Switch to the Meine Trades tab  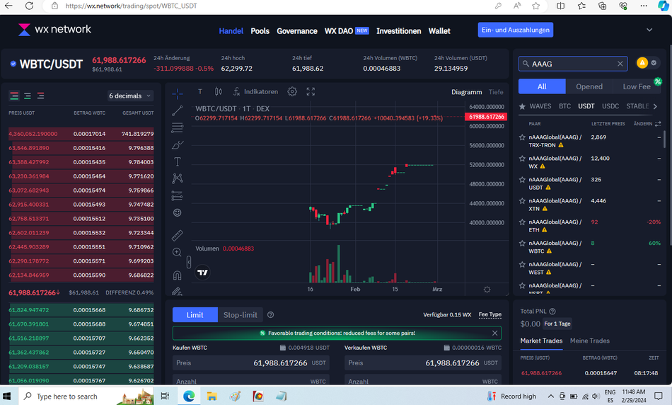pyautogui.click(x=590, y=341)
